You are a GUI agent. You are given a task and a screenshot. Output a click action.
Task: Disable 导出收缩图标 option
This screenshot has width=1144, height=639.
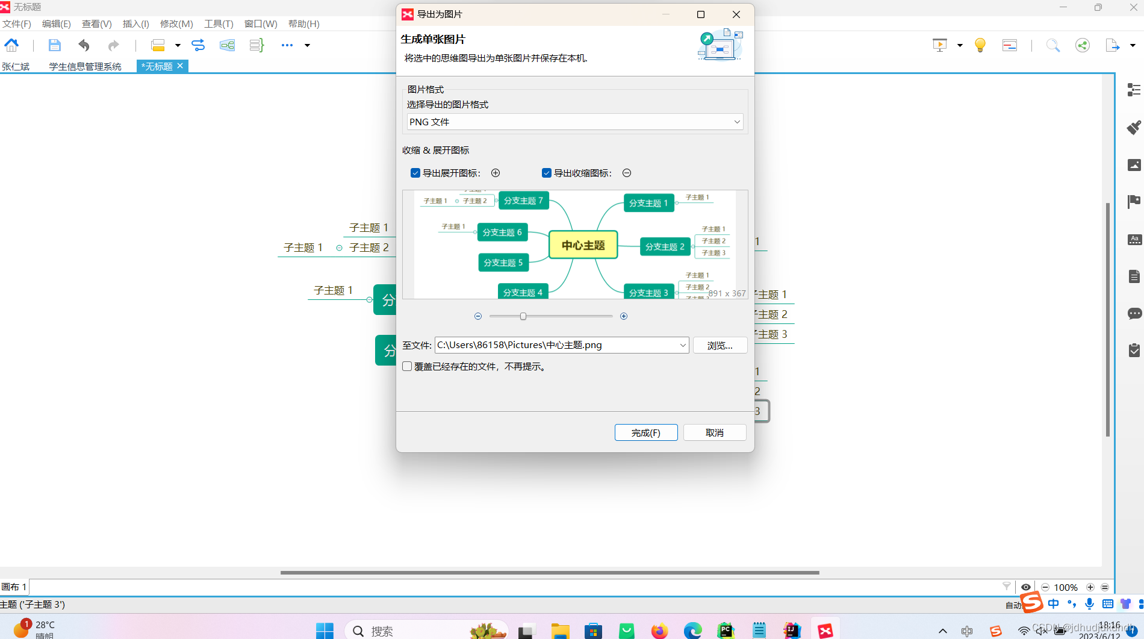546,173
